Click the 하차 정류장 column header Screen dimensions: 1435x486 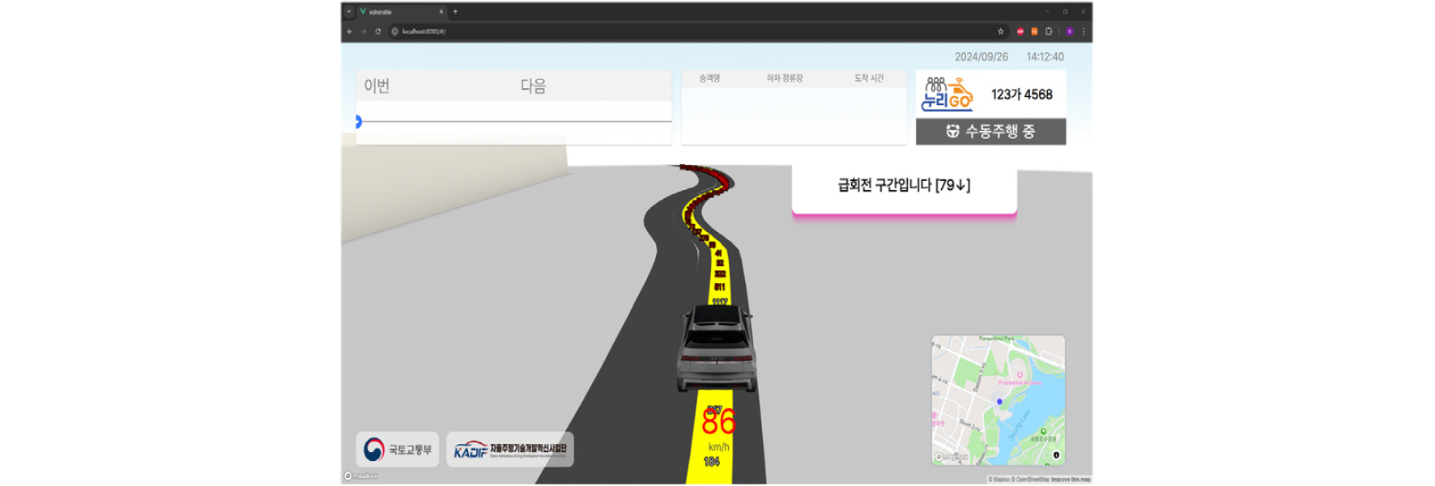785,78
